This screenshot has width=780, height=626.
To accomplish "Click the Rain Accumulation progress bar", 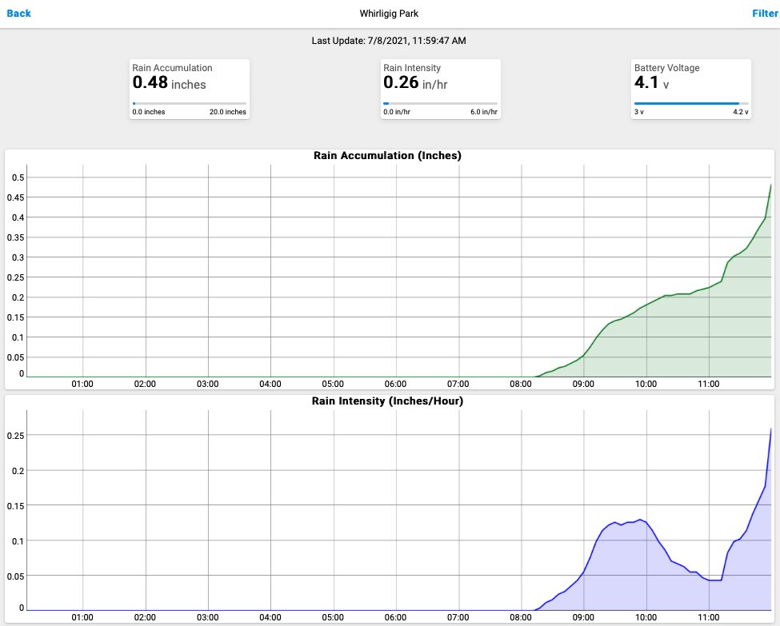I will click(190, 103).
